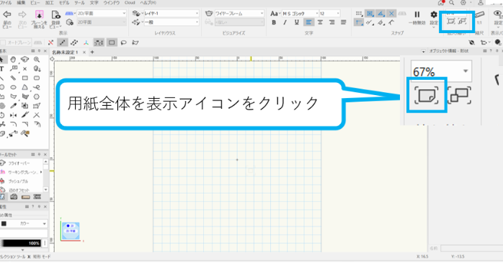Open the home notification icon
Image resolution: width=503 pixels, height=263 pixels.
pos(441,3)
